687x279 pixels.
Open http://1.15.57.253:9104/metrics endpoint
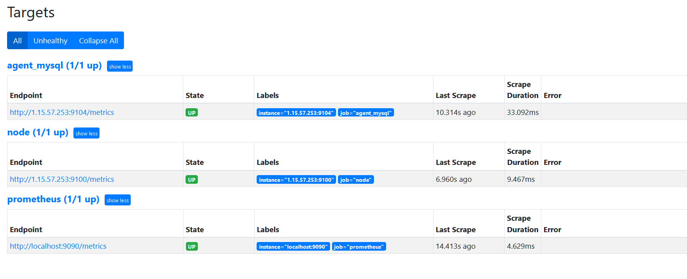pos(62,112)
